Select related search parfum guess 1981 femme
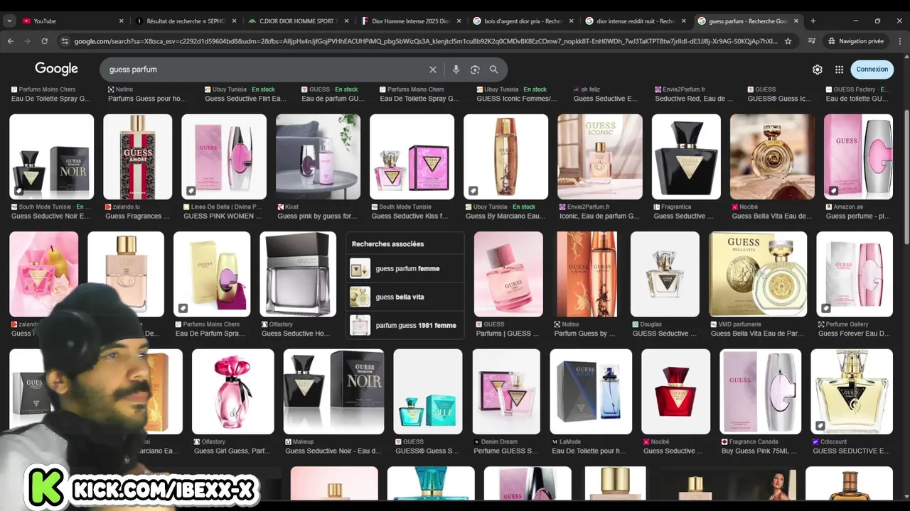Viewport: 910px width, 511px height. [x=405, y=325]
